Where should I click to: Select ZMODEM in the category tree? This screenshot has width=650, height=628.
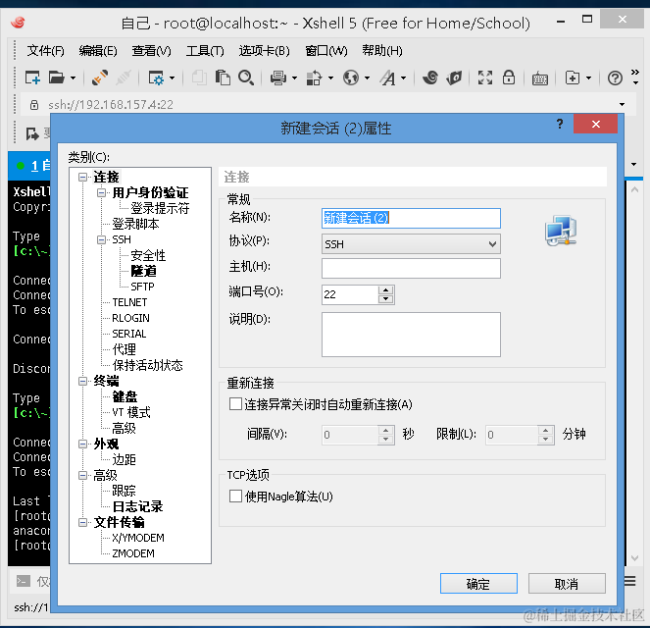coord(133,553)
